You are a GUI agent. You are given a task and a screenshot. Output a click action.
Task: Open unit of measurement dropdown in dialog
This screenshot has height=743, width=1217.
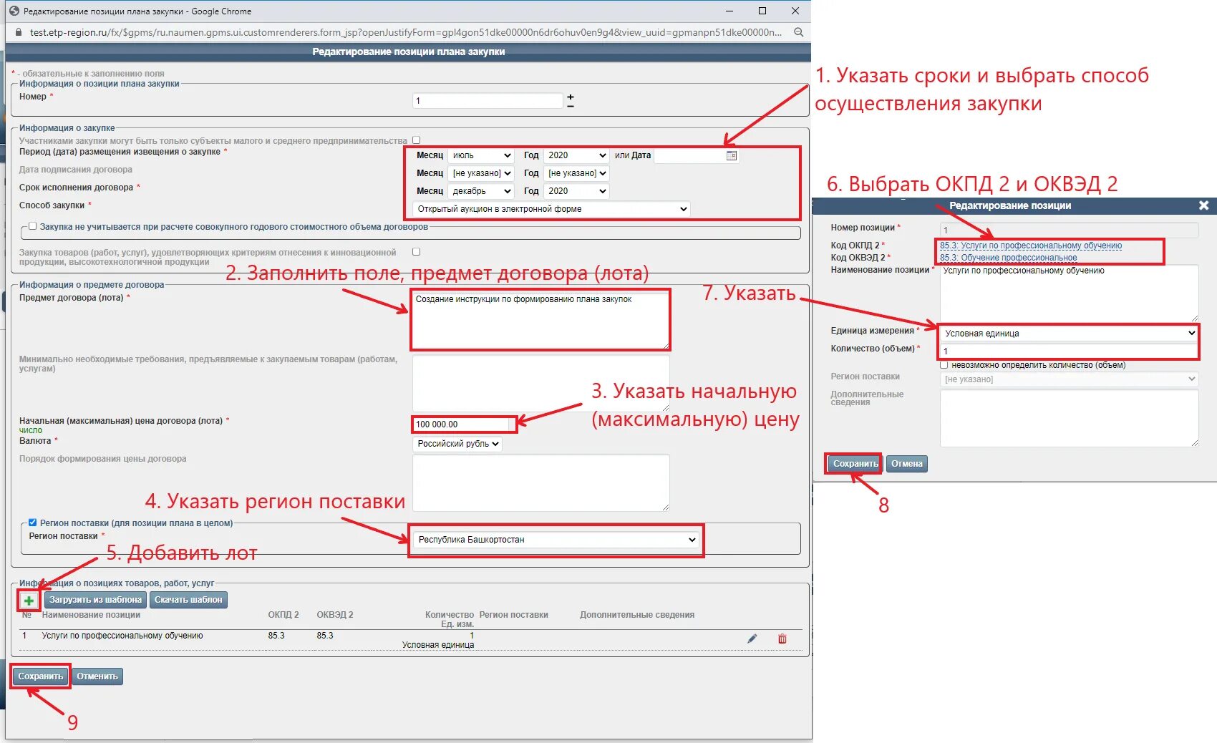coord(1068,334)
